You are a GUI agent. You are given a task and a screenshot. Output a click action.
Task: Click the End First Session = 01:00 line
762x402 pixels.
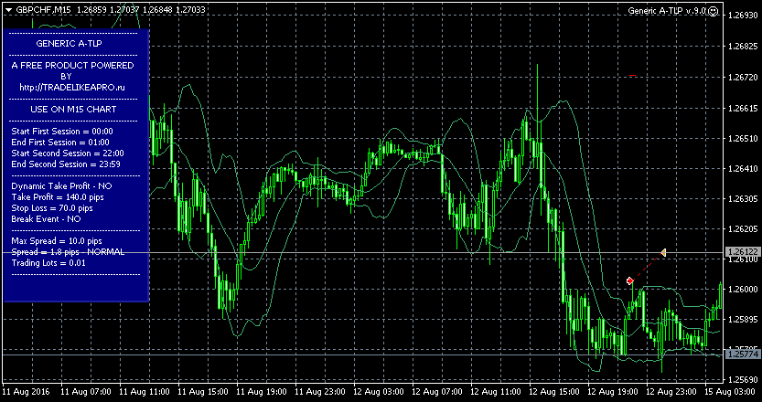[60, 143]
